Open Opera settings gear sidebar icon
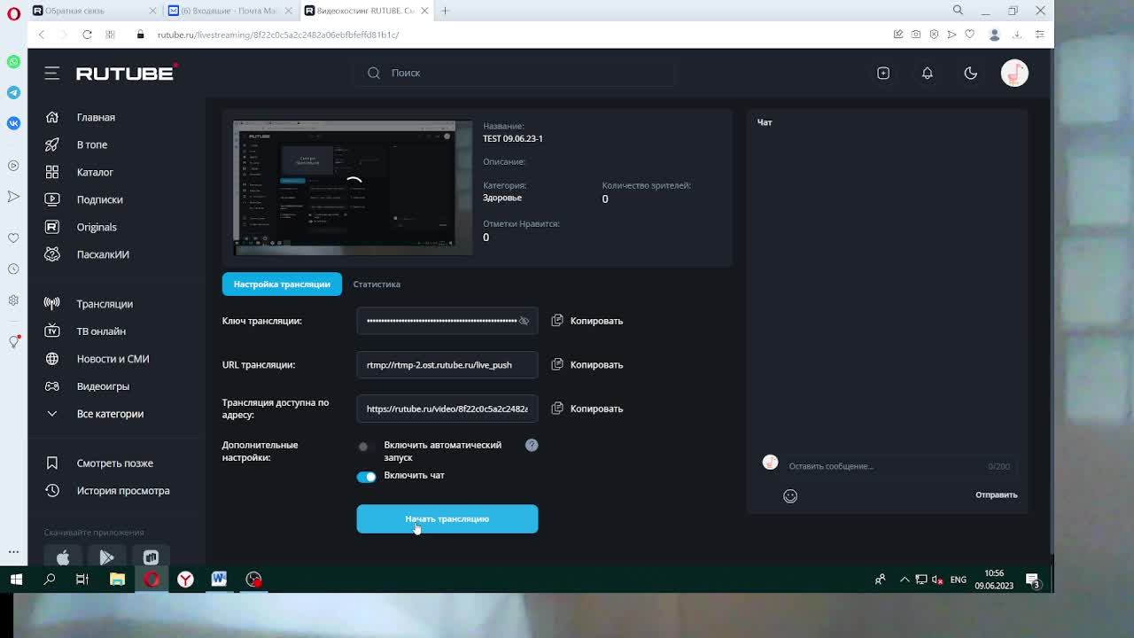This screenshot has width=1134, height=638. [13, 300]
